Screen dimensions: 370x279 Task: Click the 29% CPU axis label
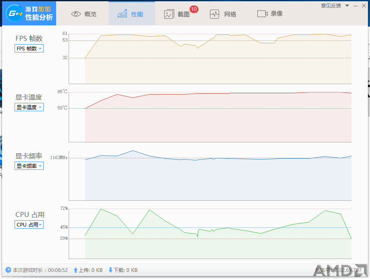tap(64, 238)
